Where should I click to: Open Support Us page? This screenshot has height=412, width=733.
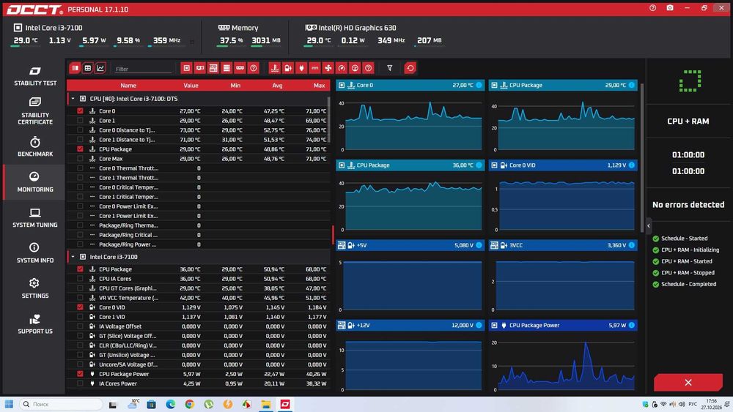point(35,324)
